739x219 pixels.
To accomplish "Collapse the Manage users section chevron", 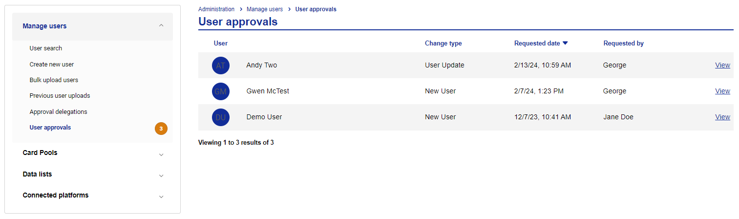I will coord(161,25).
